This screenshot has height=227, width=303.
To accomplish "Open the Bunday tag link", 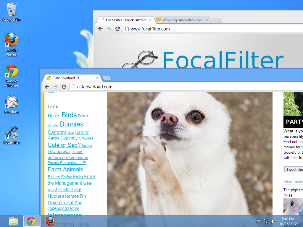I will tap(53, 125).
